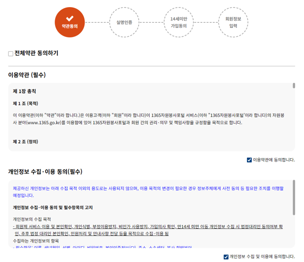Uncheck the 이용약관에 동의합니다 checkbox
Image resolution: width=304 pixels, height=262 pixels.
[249, 160]
